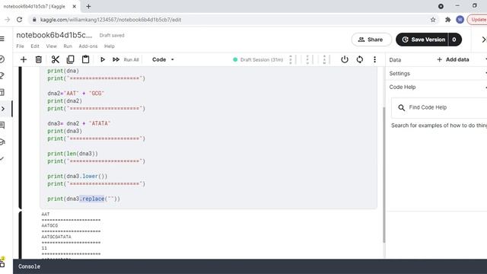Click the print(dna3.lower()) line

tap(78, 176)
